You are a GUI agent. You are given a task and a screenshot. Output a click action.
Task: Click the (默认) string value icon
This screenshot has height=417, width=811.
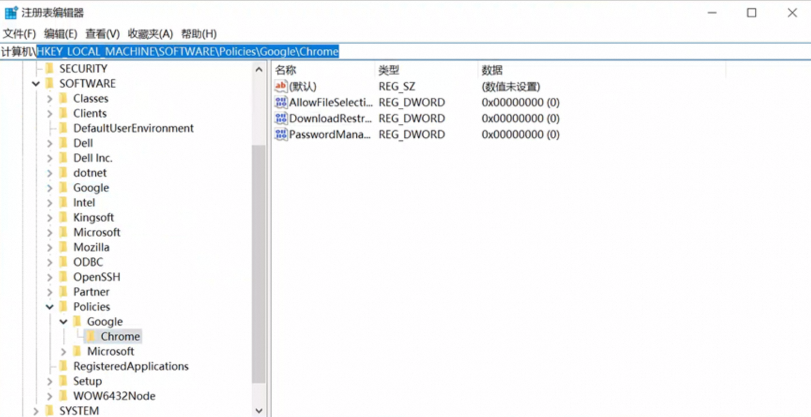(x=281, y=86)
